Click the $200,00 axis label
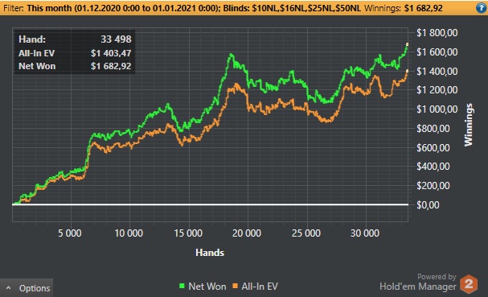 (433, 186)
